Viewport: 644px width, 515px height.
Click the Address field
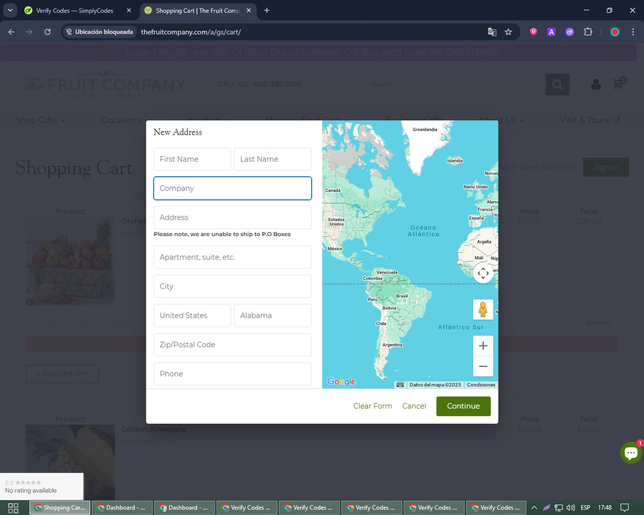click(233, 218)
